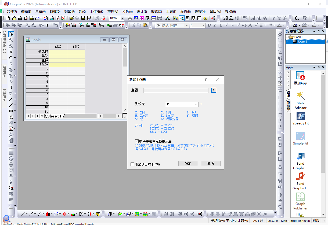Click the Print icon in the toolbar

130,18
